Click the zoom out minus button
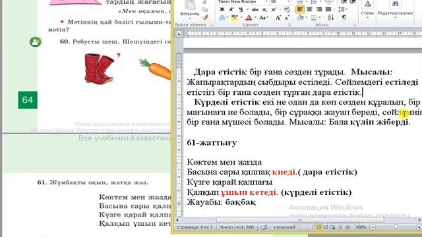Viewport: 422px width, 237px height. point(373,227)
